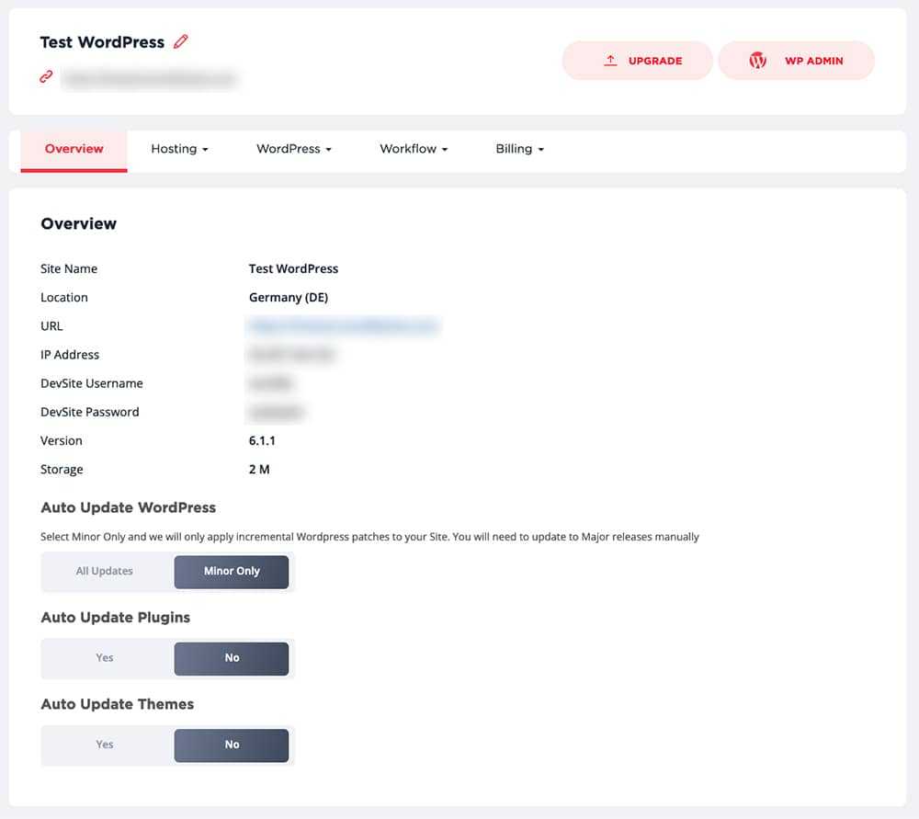Select All Updates for WordPress auto update
Viewport: 919px width, 819px height.
pyautogui.click(x=105, y=571)
